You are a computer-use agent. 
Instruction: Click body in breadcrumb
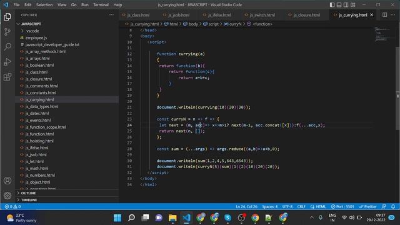(193, 24)
